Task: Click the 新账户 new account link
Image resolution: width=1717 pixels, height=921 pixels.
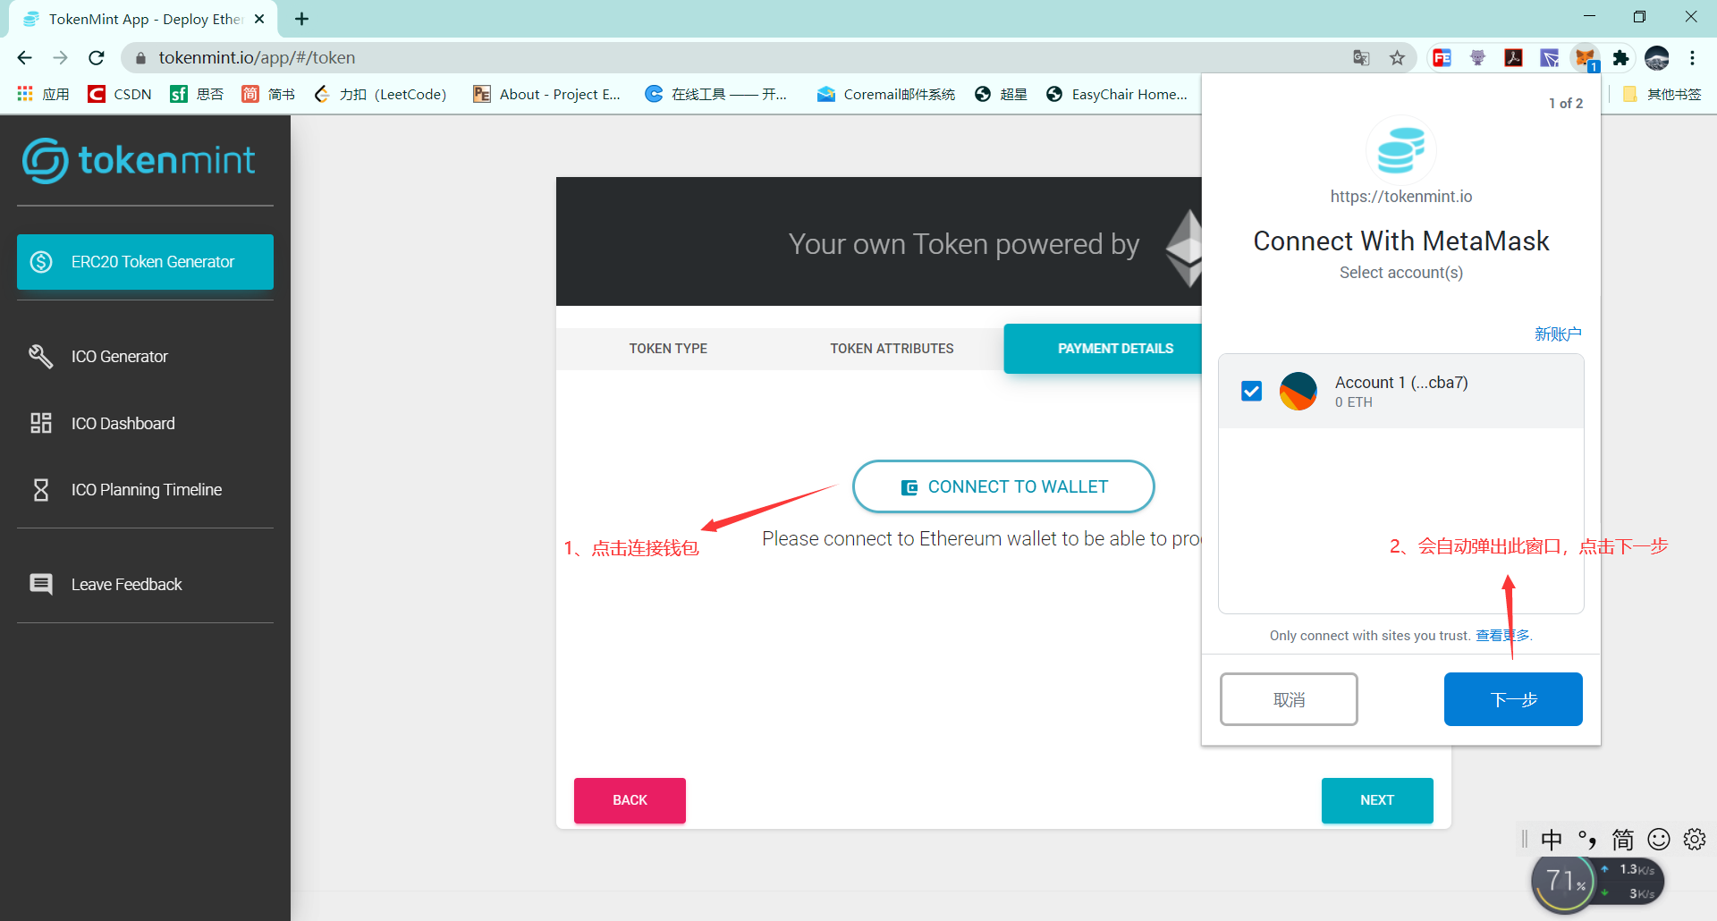Action: point(1558,334)
